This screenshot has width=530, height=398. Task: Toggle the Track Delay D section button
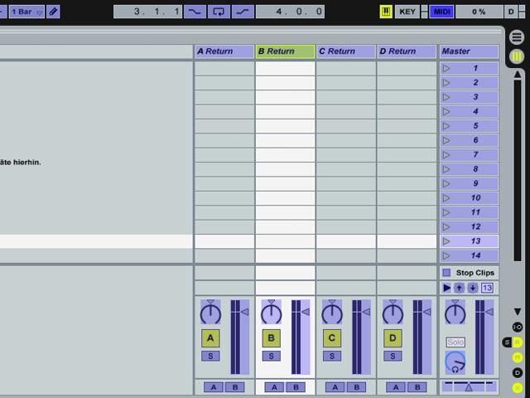click(x=517, y=373)
